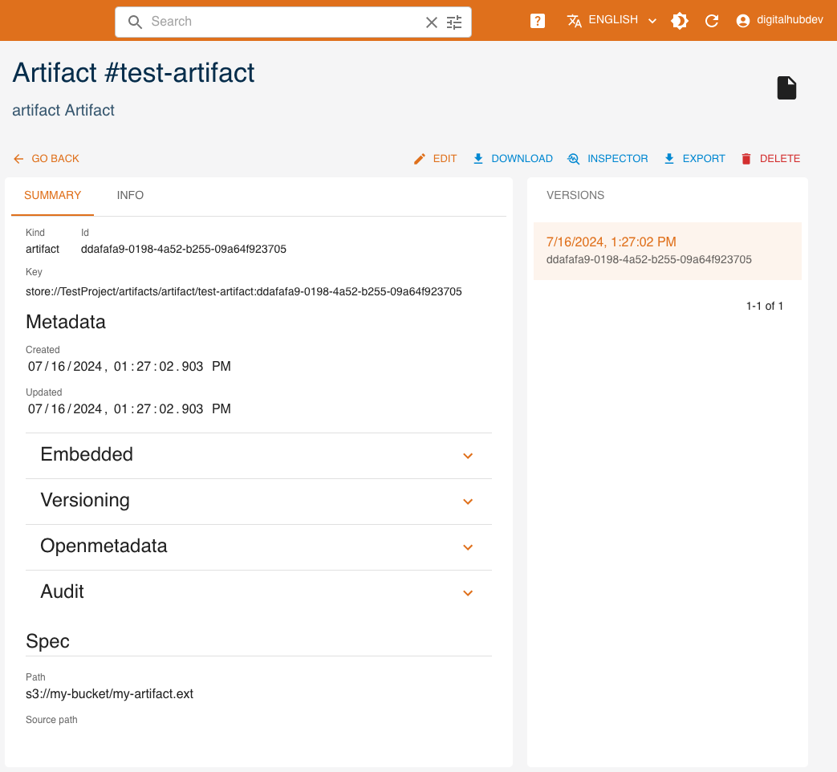Click the DOWNLOAD button

pos(513,159)
